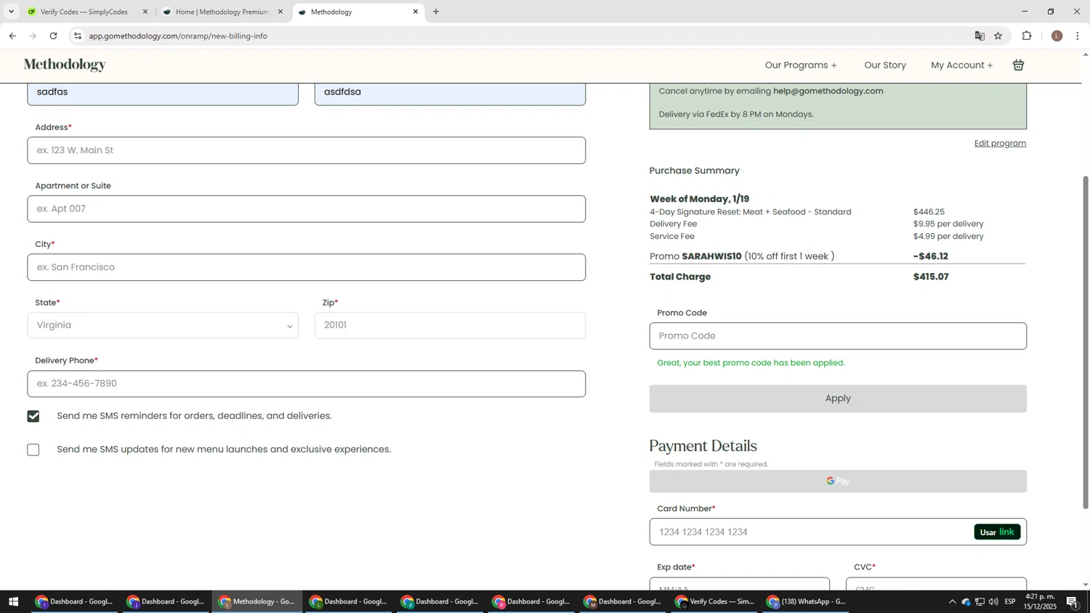
Task: Uncheck SMS reminders for orders checkbox
Action: (x=33, y=416)
